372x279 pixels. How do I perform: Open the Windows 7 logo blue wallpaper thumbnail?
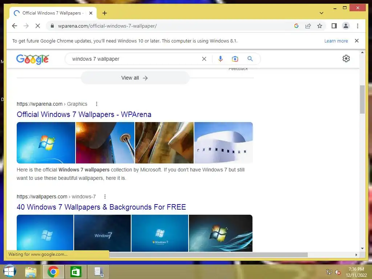(46, 142)
